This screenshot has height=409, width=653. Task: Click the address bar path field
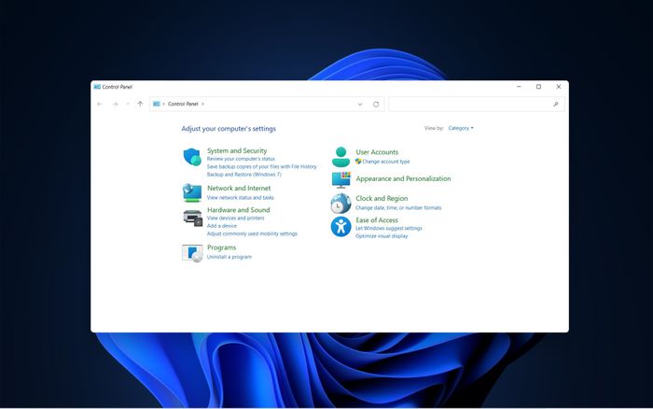[x=267, y=105]
